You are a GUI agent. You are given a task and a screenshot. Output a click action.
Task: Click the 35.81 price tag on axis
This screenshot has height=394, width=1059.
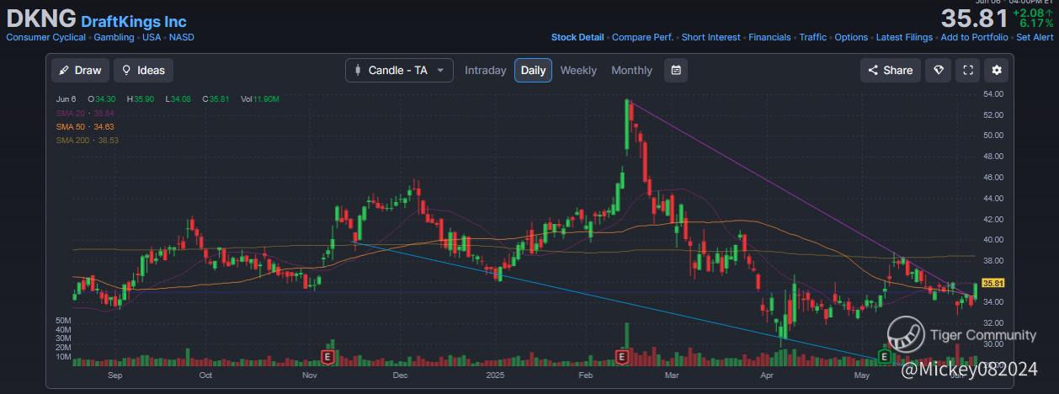993,283
